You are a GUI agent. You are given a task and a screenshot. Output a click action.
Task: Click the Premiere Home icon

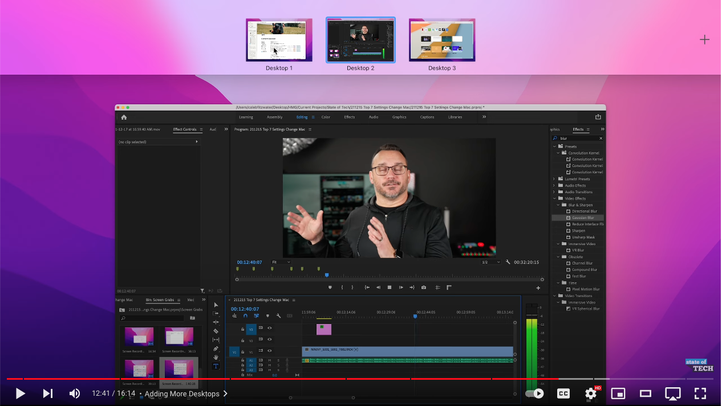[x=124, y=117]
